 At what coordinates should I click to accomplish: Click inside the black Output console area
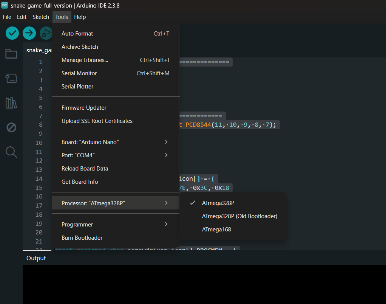pyautogui.click(x=204, y=284)
